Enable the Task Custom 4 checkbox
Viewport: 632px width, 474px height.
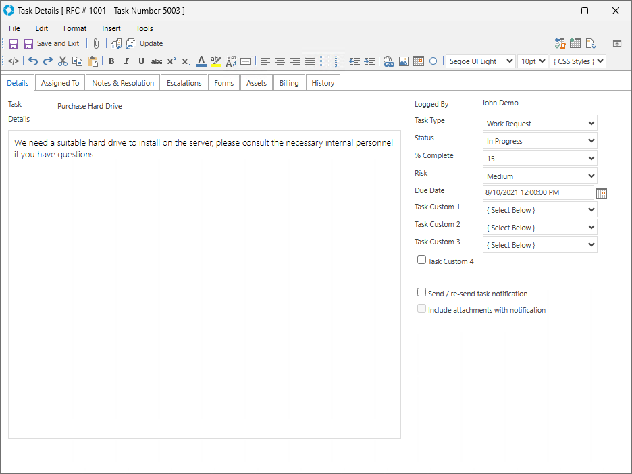coord(422,260)
